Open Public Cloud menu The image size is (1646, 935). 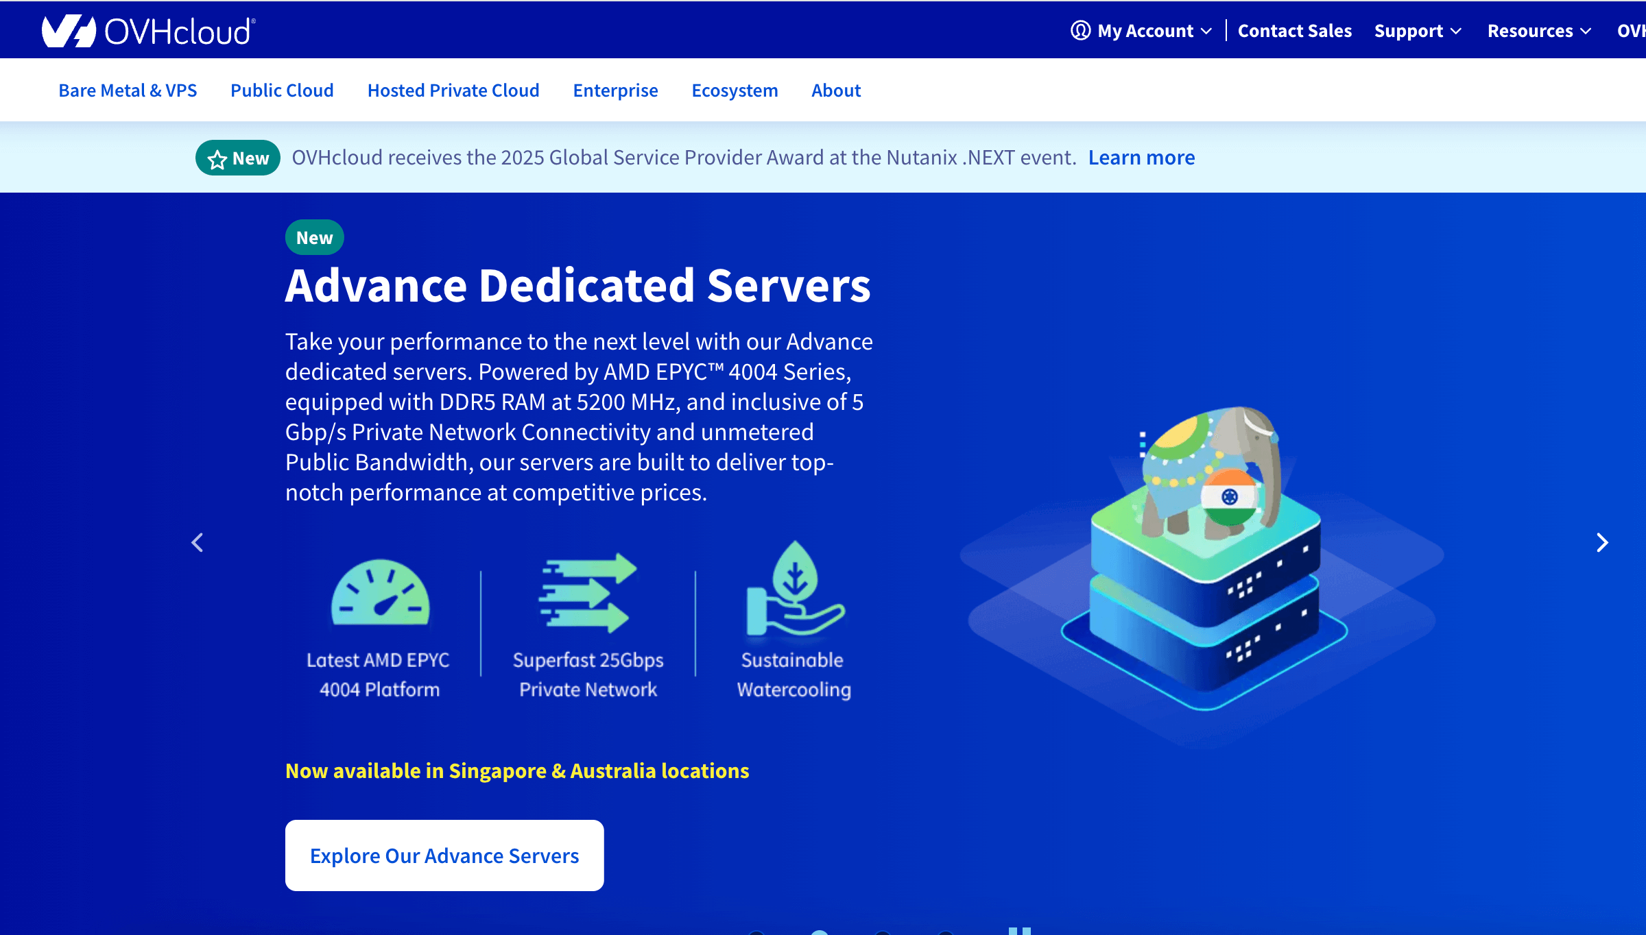(282, 90)
